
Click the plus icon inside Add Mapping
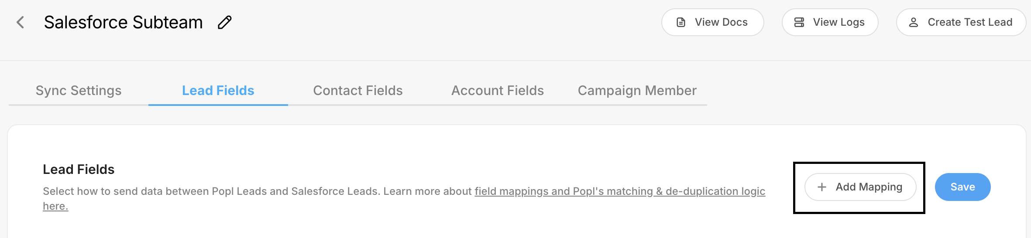(822, 187)
